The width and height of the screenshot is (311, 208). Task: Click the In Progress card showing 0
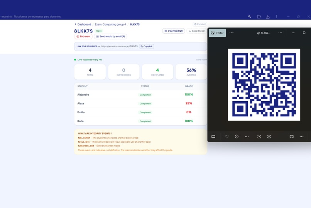124,72
